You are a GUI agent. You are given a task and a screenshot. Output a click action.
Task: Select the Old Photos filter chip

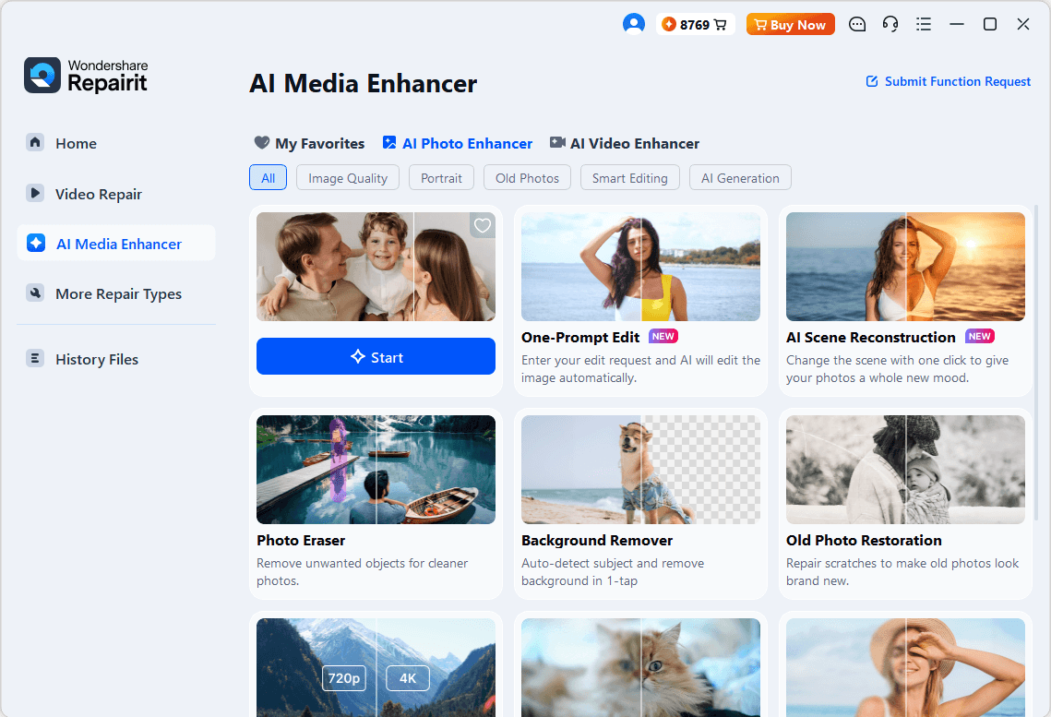coord(527,177)
